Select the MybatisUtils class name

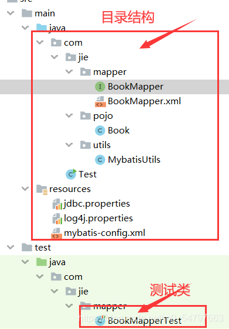(x=134, y=160)
